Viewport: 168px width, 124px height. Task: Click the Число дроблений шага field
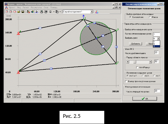tap(157, 52)
